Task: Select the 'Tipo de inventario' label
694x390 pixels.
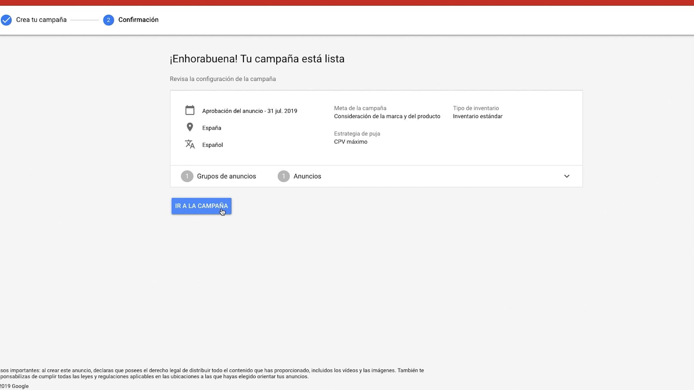Action: point(476,108)
